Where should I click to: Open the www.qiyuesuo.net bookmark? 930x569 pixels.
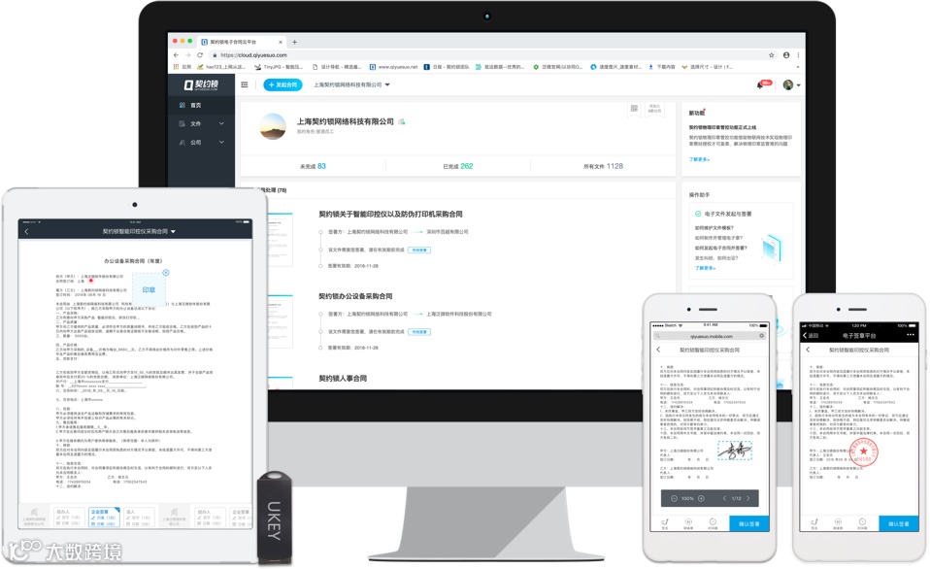pyautogui.click(x=393, y=67)
